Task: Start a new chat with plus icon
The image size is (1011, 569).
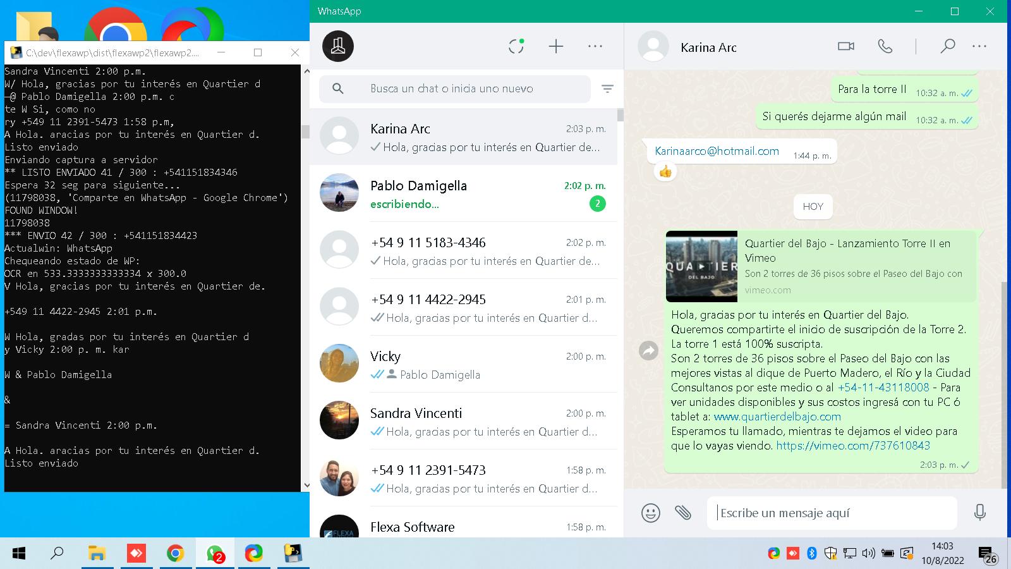Action: coord(556,46)
